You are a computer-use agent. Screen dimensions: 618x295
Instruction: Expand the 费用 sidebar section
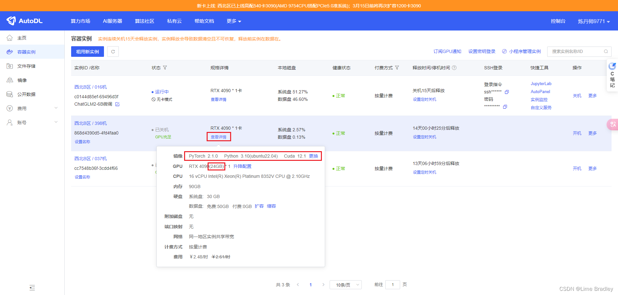click(32, 108)
